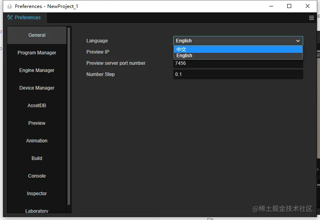320x220 pixels.
Task: Open the Program Manager section
Action: (37, 53)
